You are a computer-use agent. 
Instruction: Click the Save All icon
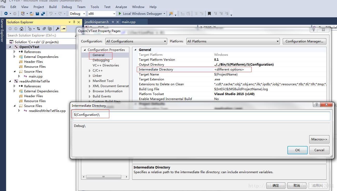[43, 14]
